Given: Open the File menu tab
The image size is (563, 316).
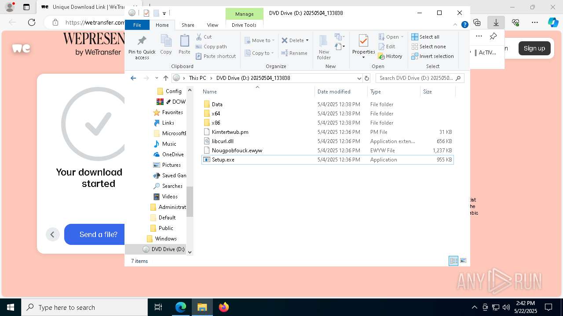Looking at the screenshot, I should point(137,25).
